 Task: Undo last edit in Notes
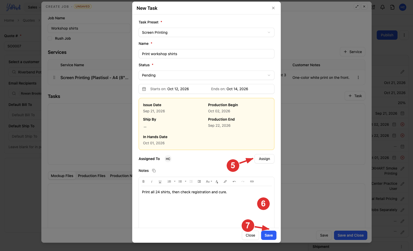[234, 181]
